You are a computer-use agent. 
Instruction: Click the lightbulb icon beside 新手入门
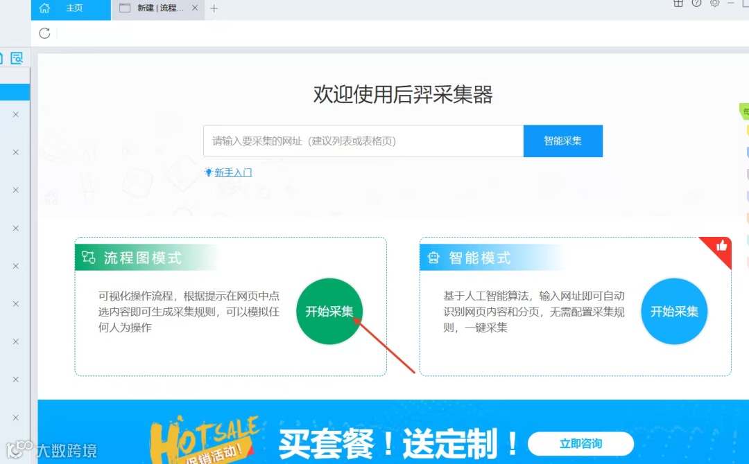click(x=208, y=172)
